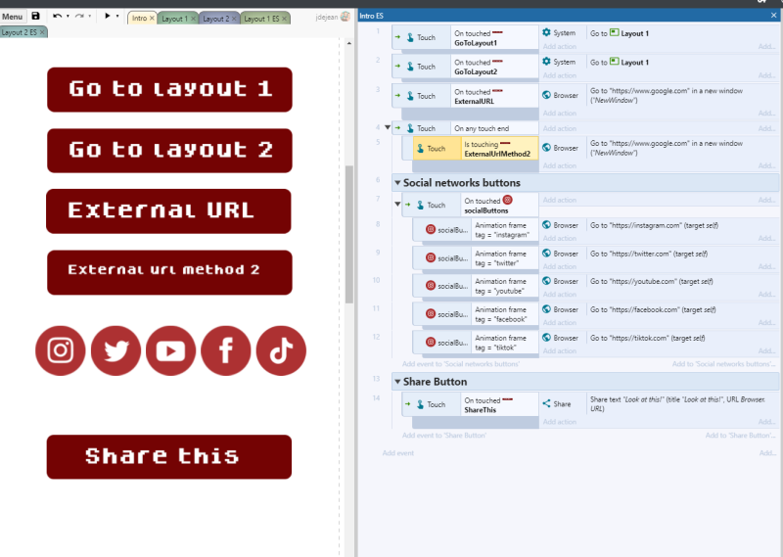Image resolution: width=783 pixels, height=557 pixels.
Task: Click Browser icon for twitter.com action
Action: [546, 254]
